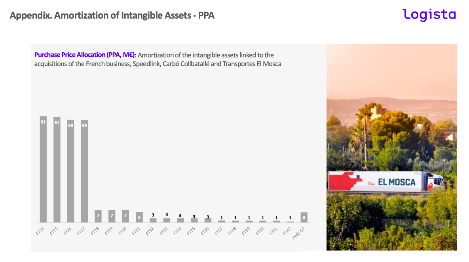
Task: Click the El Mosca truck photo
Action: pos(391,147)
